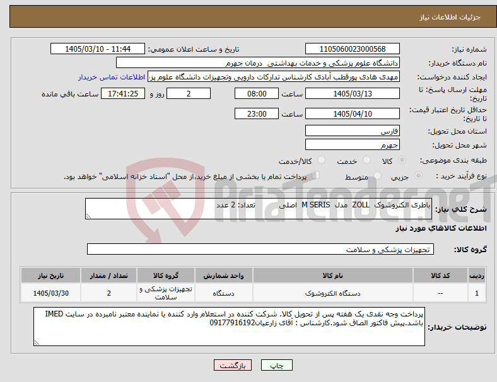Click the delivery province field فارس
The image size is (497, 382).
click(x=353, y=130)
